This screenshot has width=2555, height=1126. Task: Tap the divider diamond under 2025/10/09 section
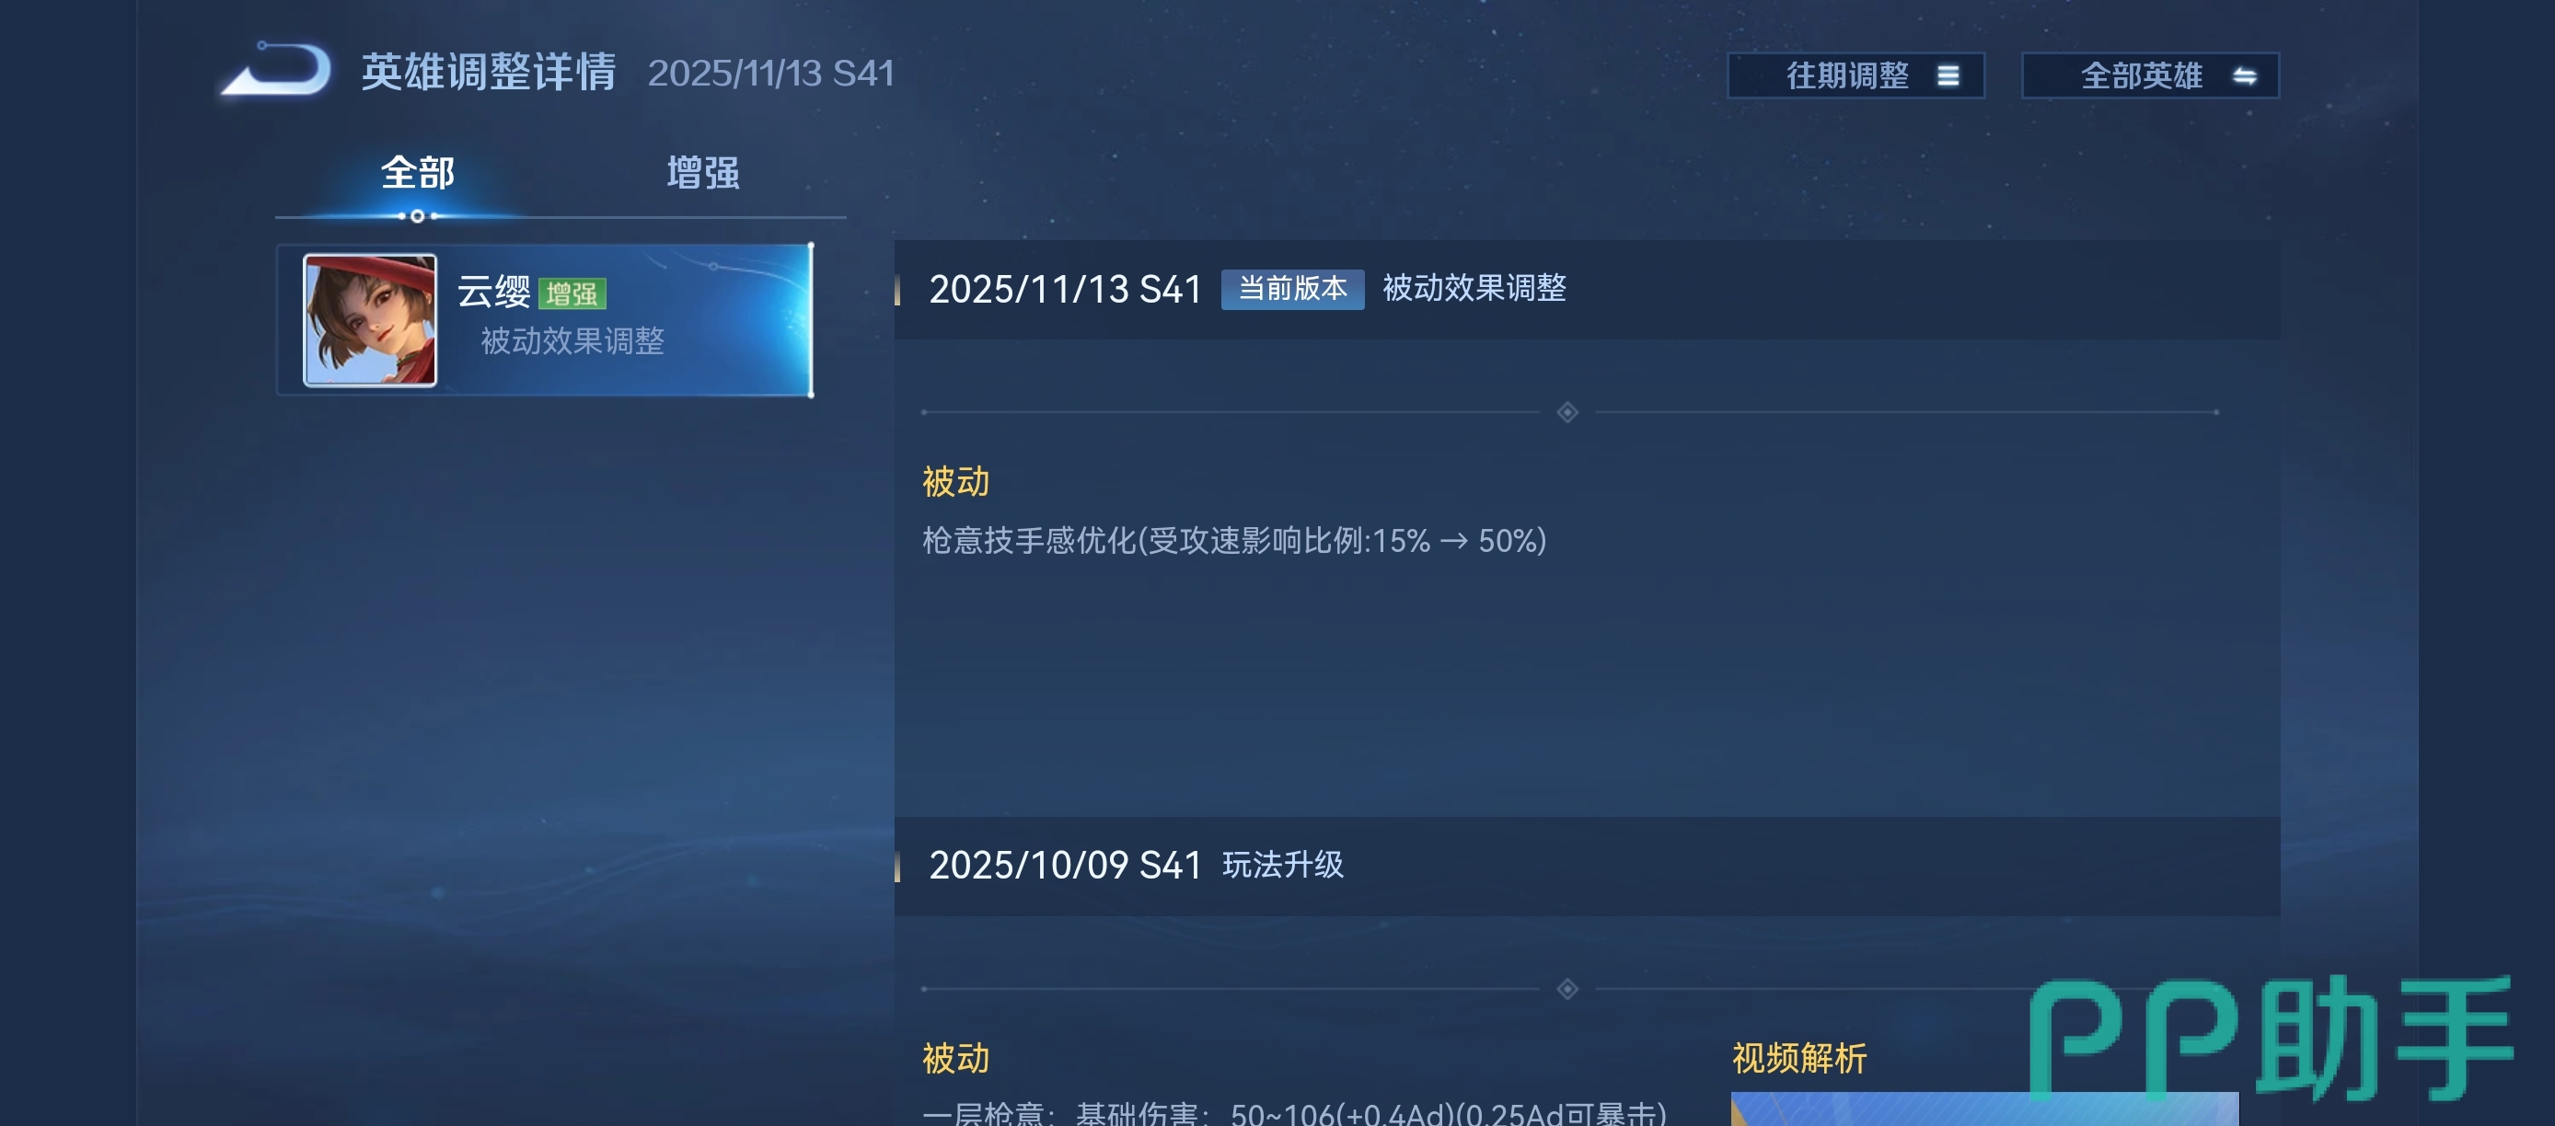[1567, 989]
